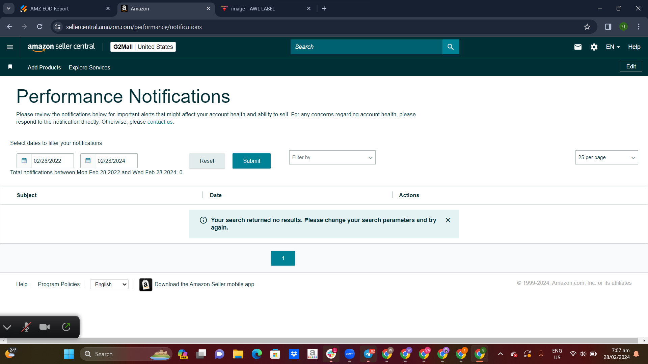Open the end date calendar picker

click(88, 161)
